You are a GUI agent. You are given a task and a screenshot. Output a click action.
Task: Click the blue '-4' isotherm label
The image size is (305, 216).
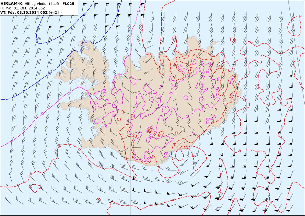66,31
